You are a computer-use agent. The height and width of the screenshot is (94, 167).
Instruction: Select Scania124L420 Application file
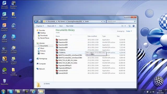point(90,70)
